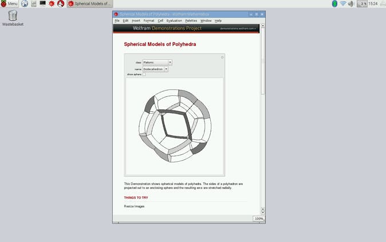The height and width of the screenshot is (242, 386).
Task: Click the vertical scrollbar thumb
Action: tap(263, 61)
